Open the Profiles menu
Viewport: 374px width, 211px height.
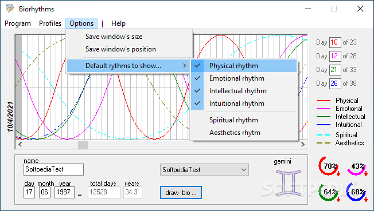[50, 23]
